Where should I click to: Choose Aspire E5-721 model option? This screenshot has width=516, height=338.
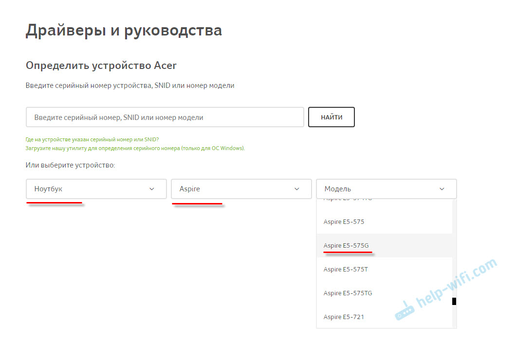coord(344,317)
